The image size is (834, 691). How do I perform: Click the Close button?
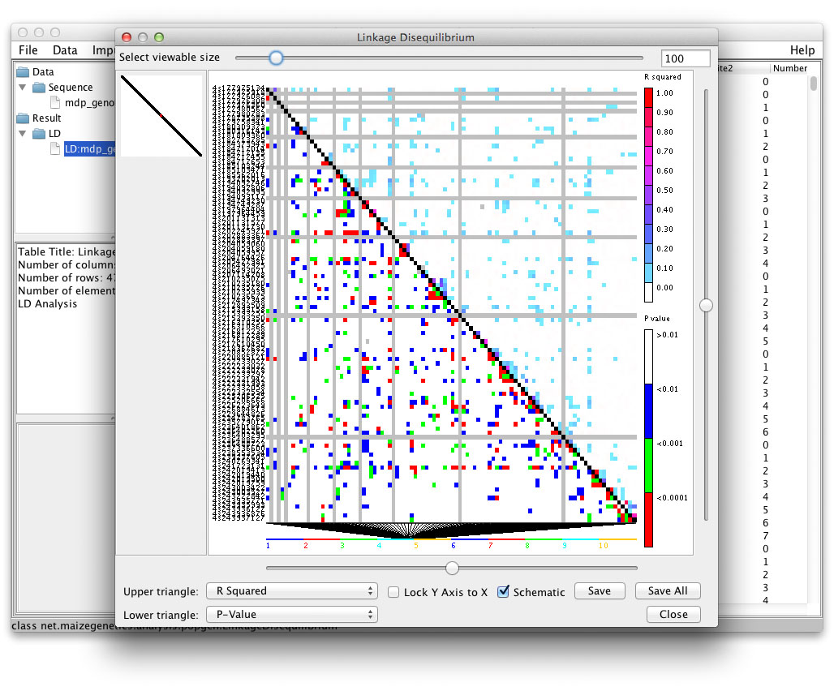coord(673,615)
